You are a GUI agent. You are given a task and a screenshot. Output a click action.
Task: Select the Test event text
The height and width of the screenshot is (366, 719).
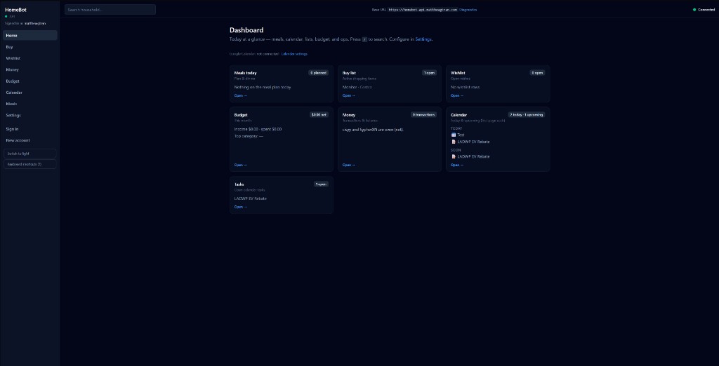461,135
